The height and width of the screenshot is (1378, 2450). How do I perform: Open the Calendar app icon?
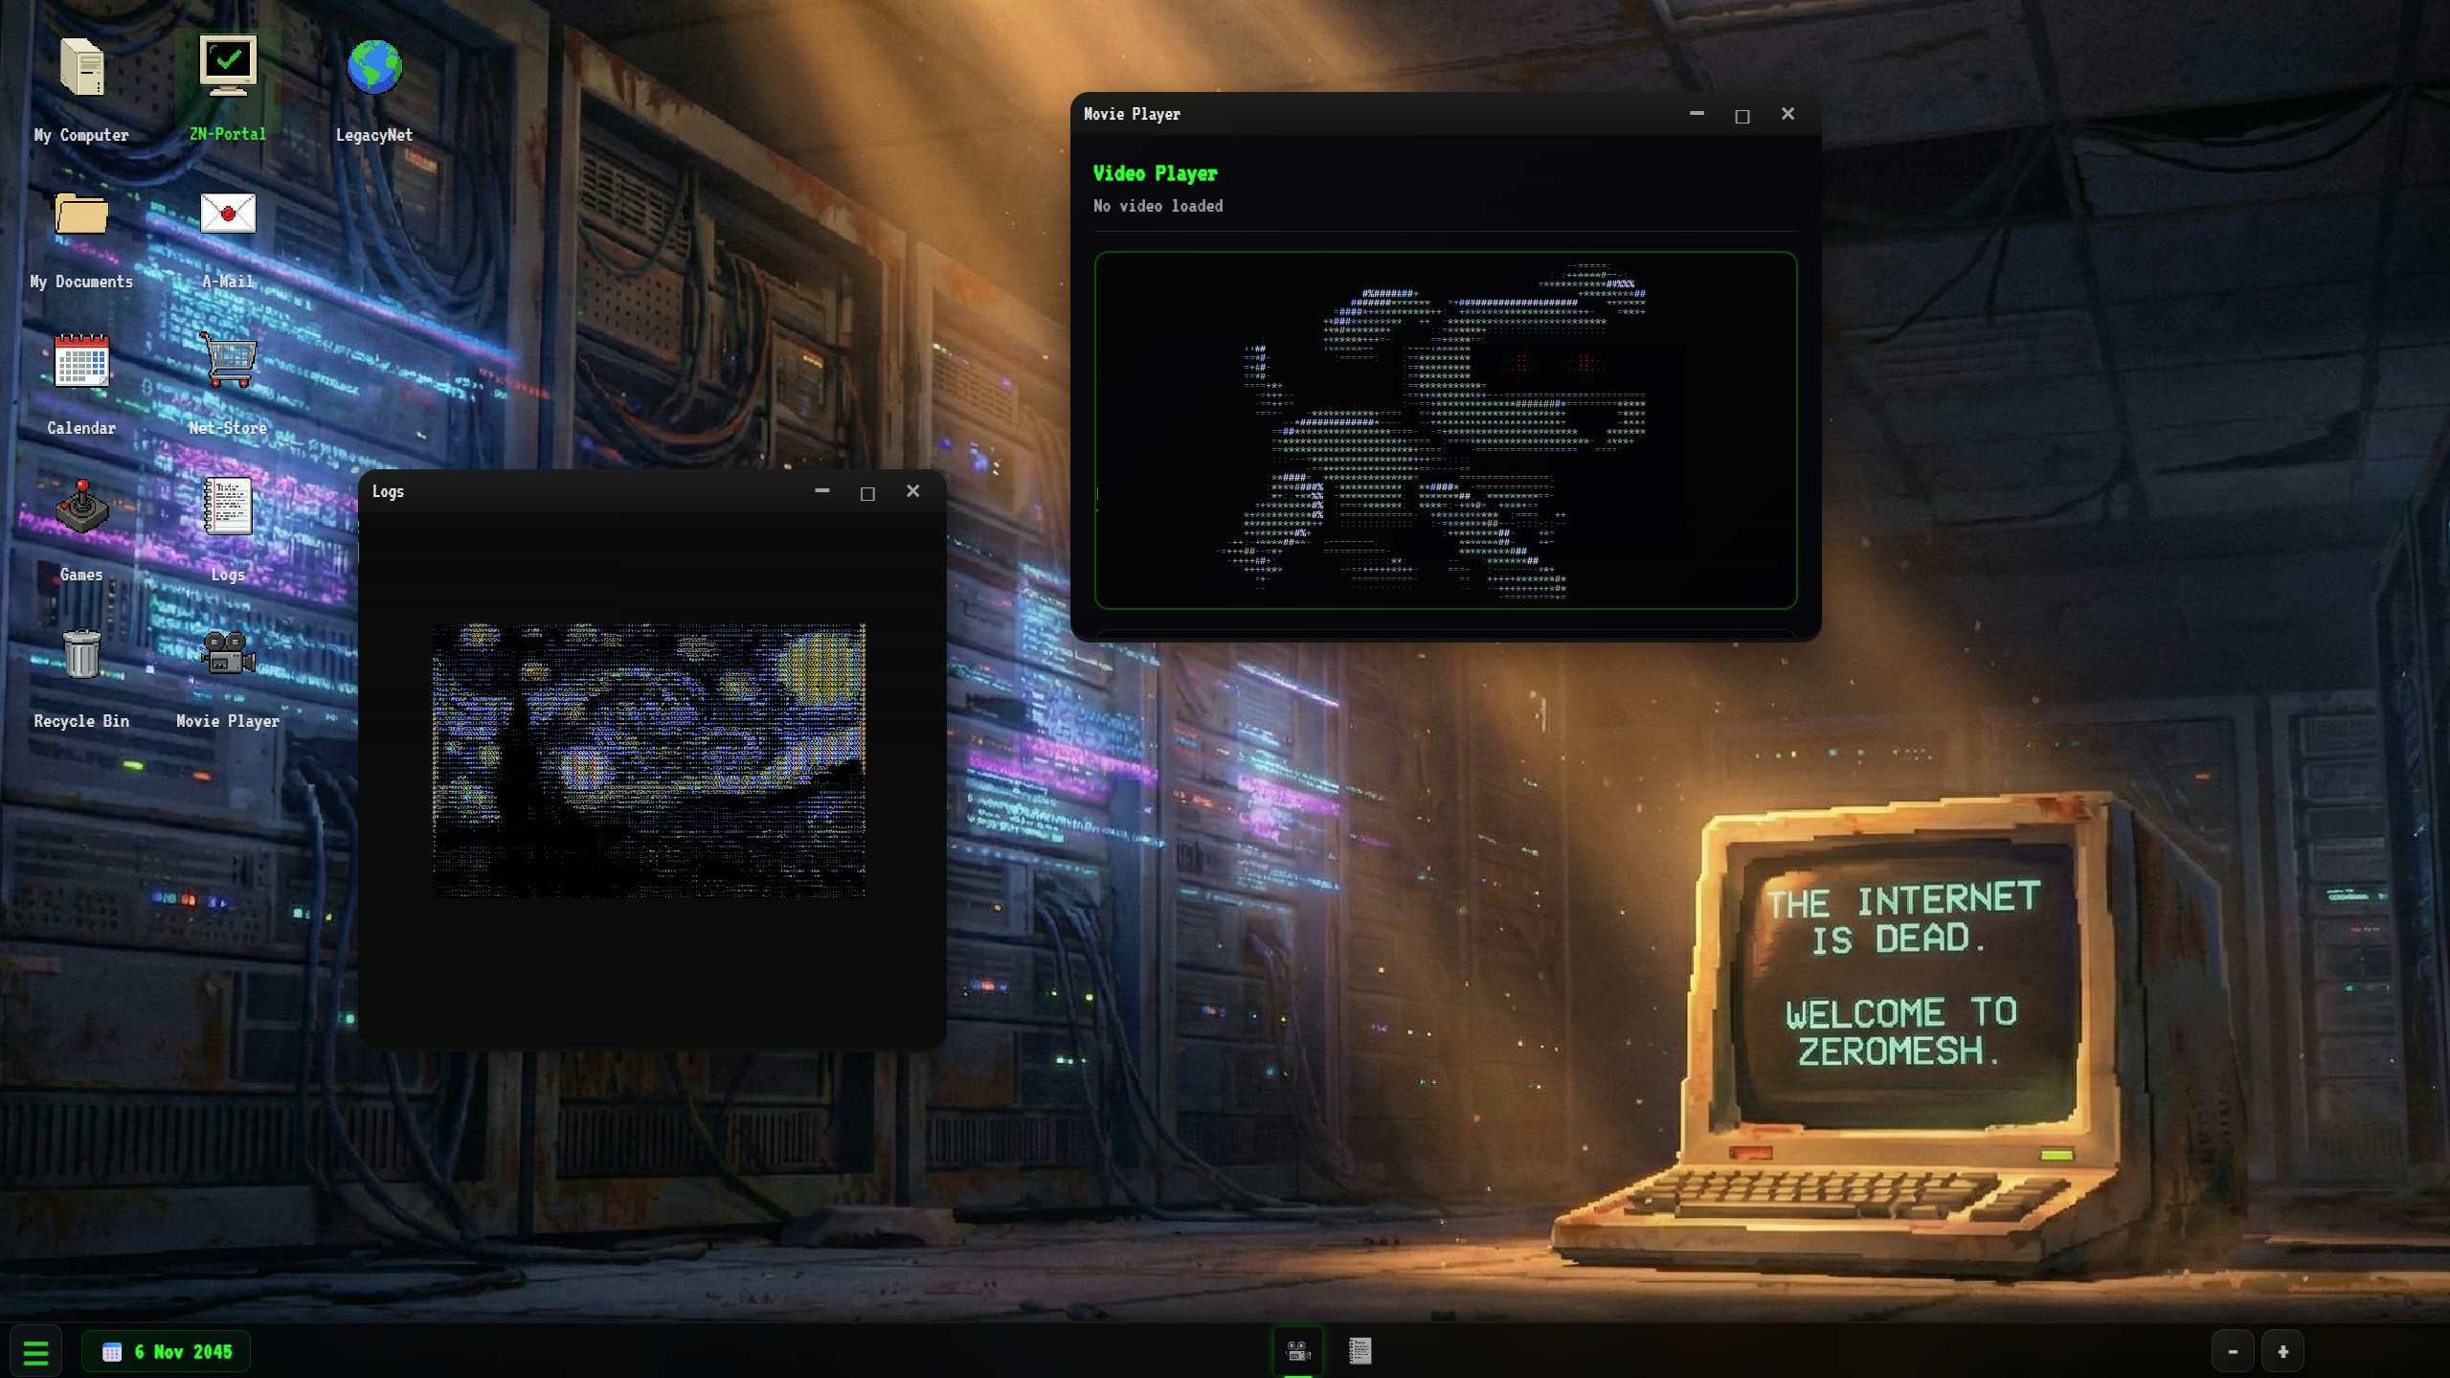80,362
